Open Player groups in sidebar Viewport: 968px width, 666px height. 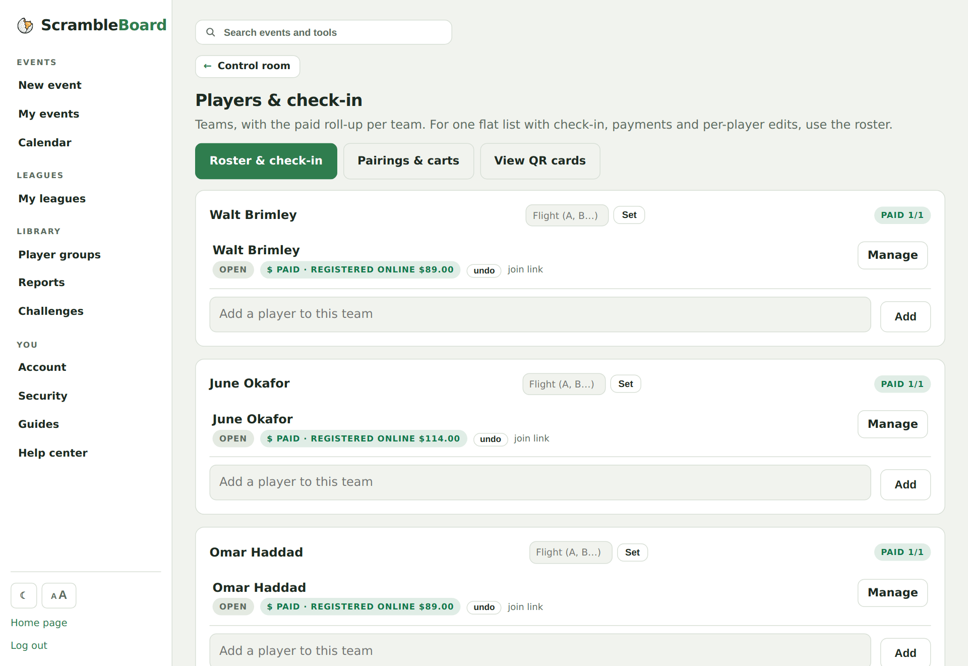point(59,255)
